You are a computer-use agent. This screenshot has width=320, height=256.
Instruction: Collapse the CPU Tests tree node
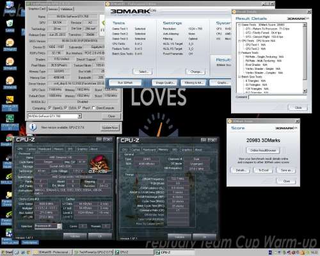pyautogui.click(x=239, y=41)
